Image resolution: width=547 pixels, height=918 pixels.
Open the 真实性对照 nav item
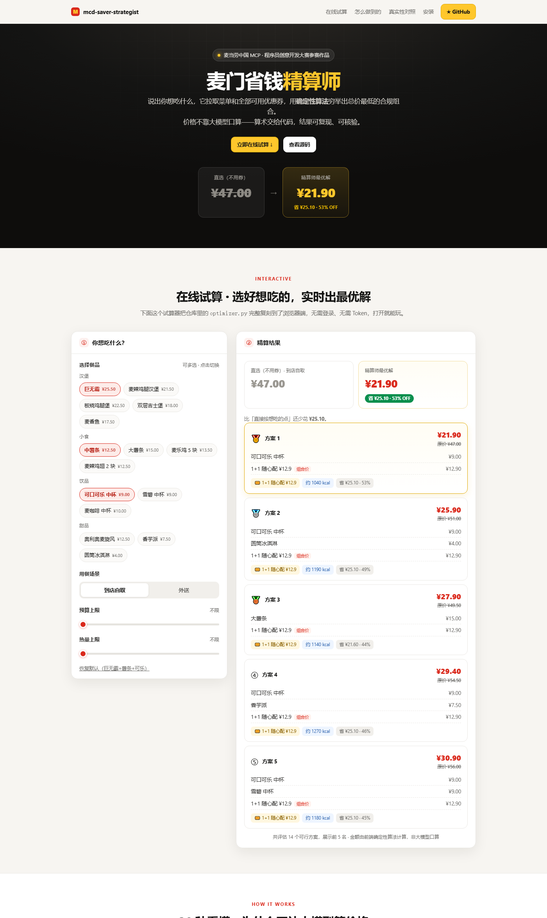402,12
